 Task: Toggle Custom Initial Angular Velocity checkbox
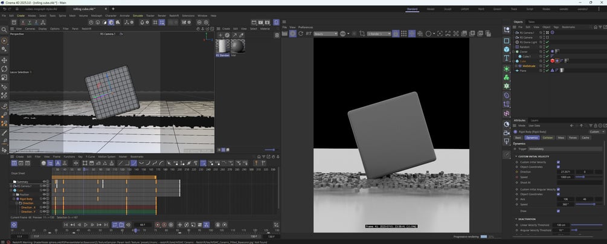tap(558, 190)
